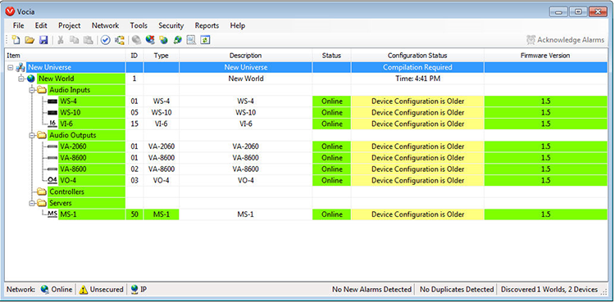Click the magnifier document toolbar icon

click(191, 40)
